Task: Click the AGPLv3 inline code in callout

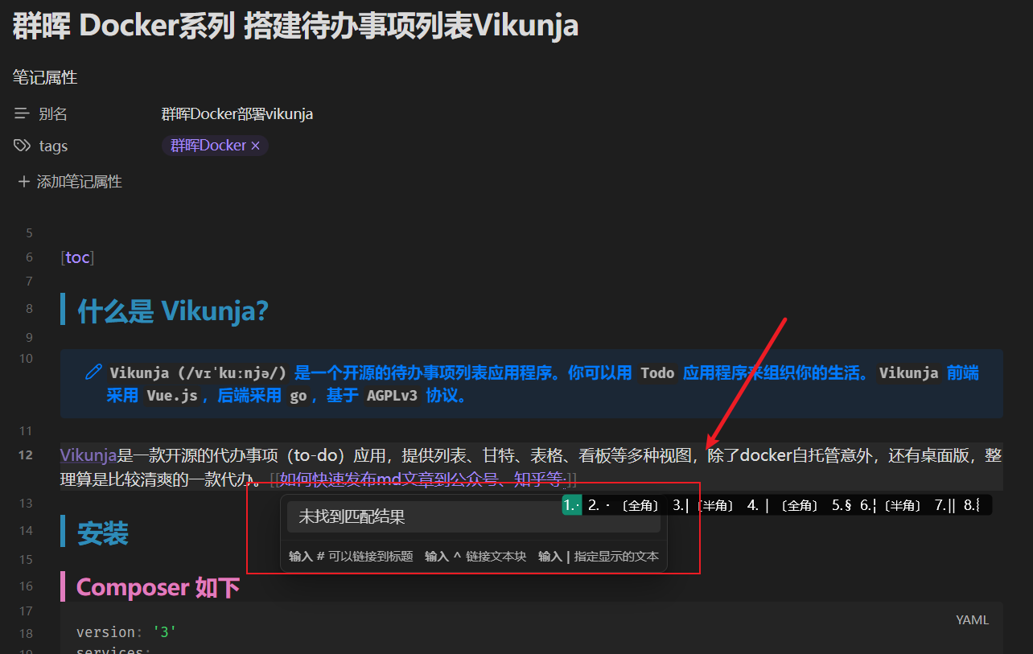Action: point(393,396)
